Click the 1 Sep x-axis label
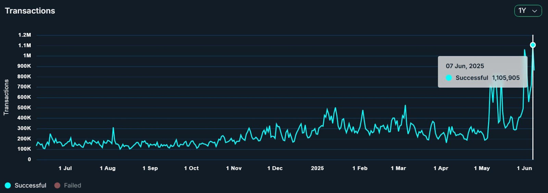This screenshot has width=548, height=193. click(x=150, y=168)
